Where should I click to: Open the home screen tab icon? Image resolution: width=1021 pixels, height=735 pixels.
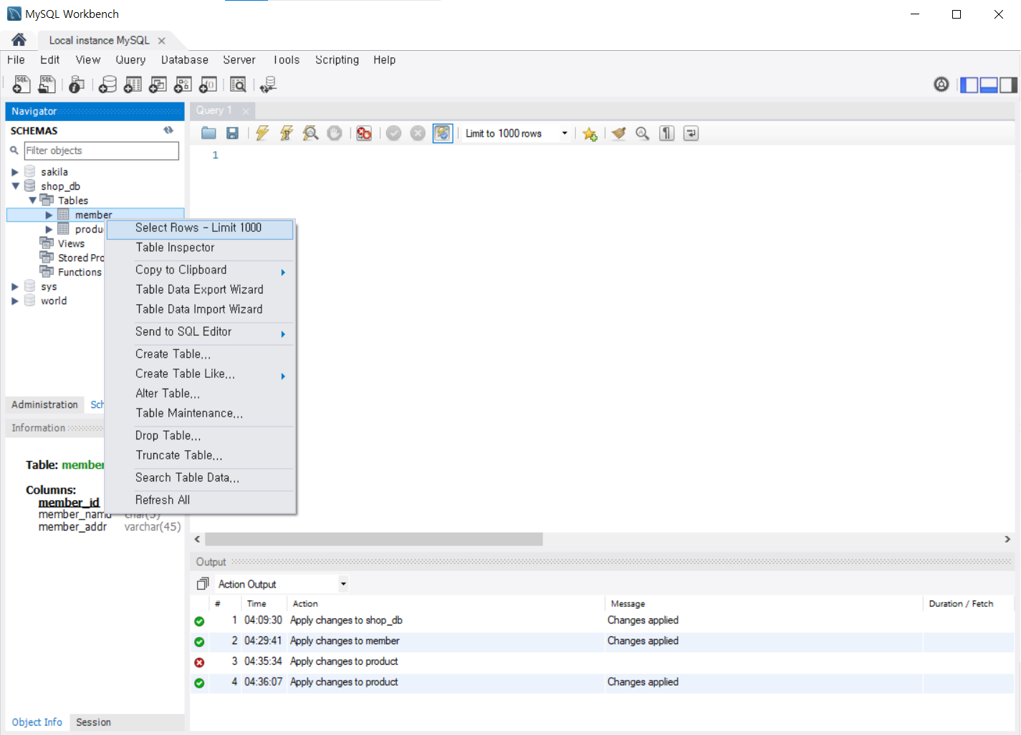click(19, 40)
